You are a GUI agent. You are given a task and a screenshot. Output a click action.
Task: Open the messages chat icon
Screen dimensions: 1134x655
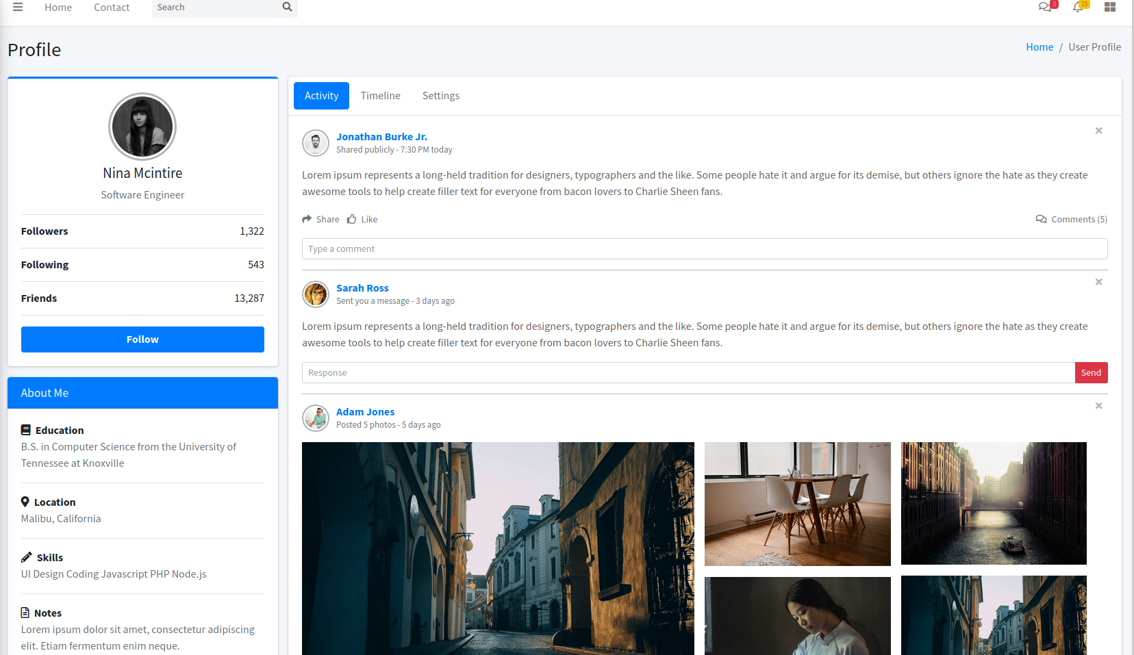1045,7
